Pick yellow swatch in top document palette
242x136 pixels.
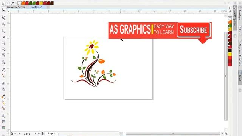pyautogui.click(x=41, y=3)
